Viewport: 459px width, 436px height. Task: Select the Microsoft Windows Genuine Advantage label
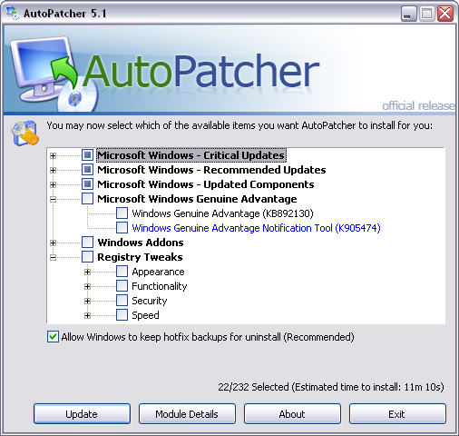197,199
